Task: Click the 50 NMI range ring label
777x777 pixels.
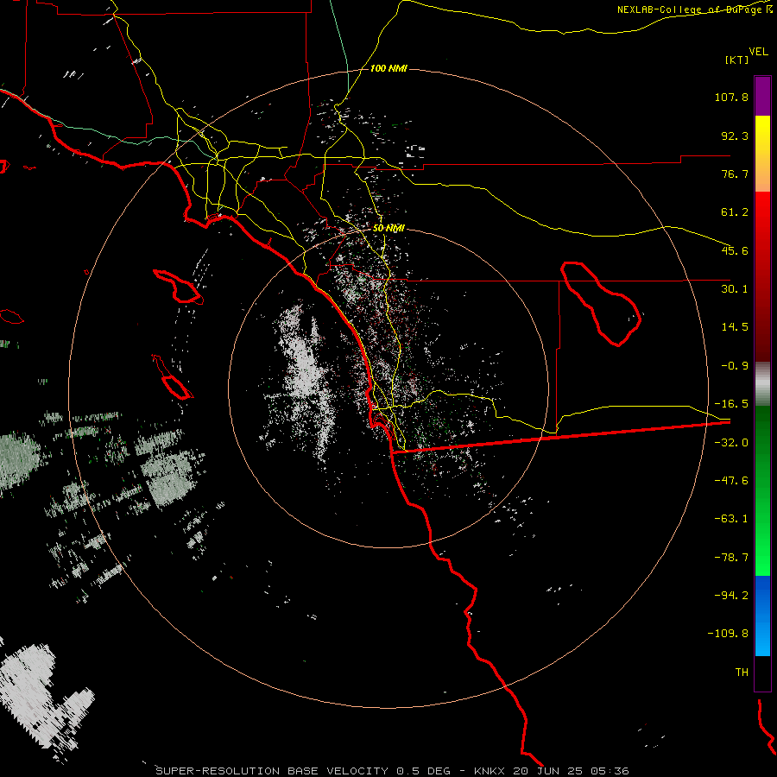Action: pyautogui.click(x=388, y=229)
